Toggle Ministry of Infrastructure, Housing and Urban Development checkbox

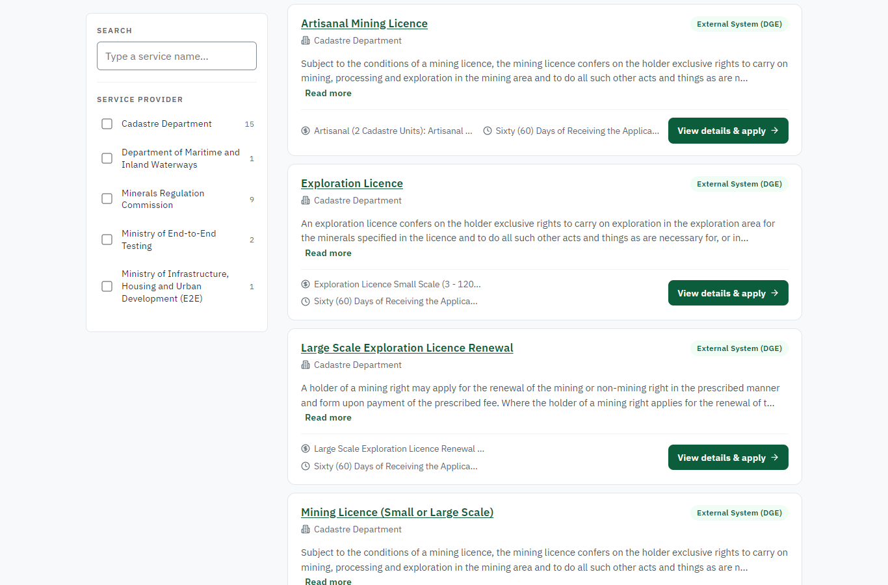click(107, 286)
